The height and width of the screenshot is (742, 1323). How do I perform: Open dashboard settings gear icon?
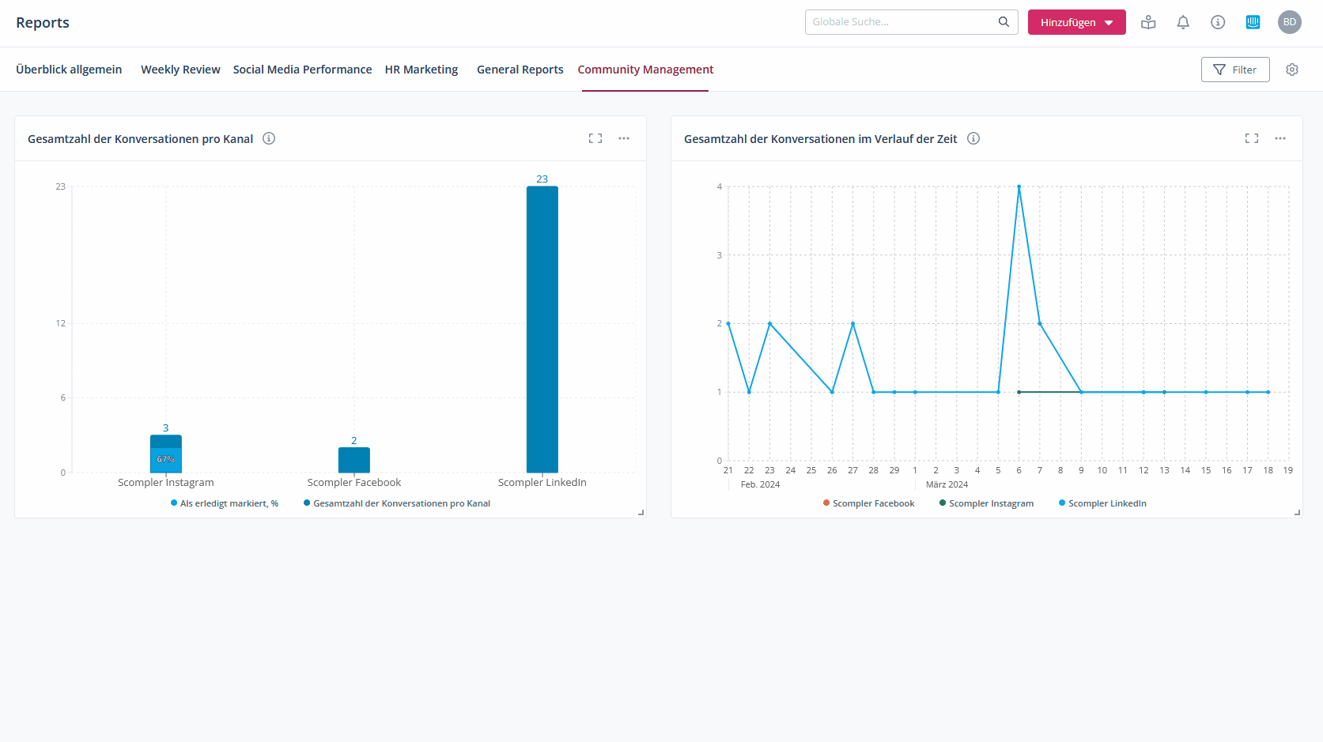[1292, 70]
